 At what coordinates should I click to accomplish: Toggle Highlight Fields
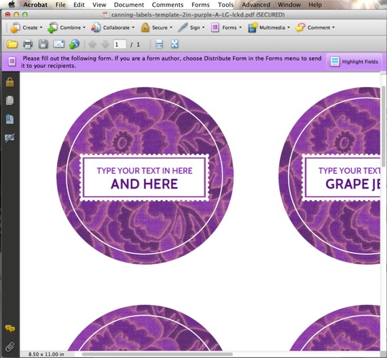(x=354, y=62)
